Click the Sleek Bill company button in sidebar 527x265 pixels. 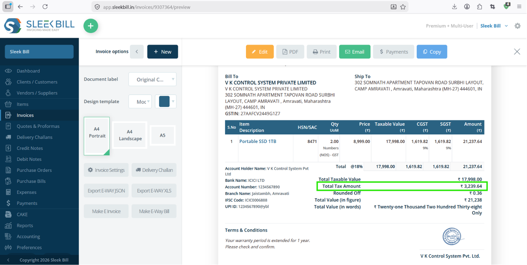pos(39,52)
